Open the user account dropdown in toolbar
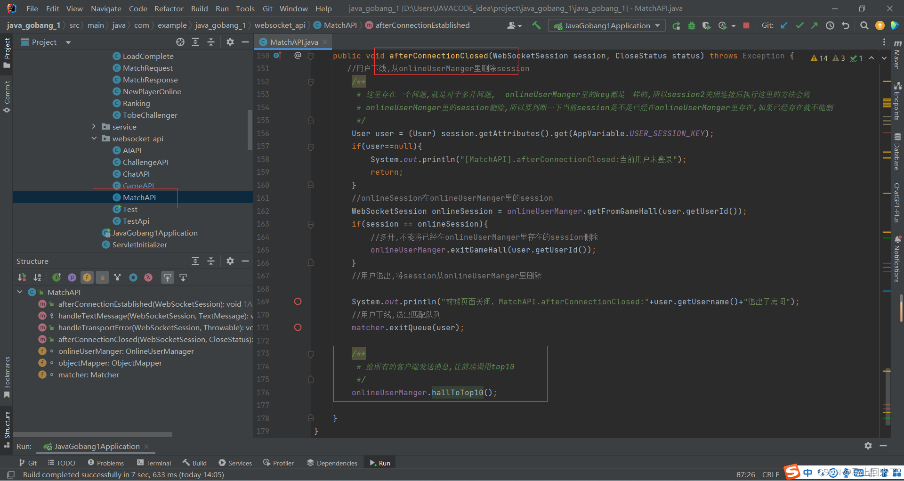The height and width of the screenshot is (481, 904). (x=514, y=25)
